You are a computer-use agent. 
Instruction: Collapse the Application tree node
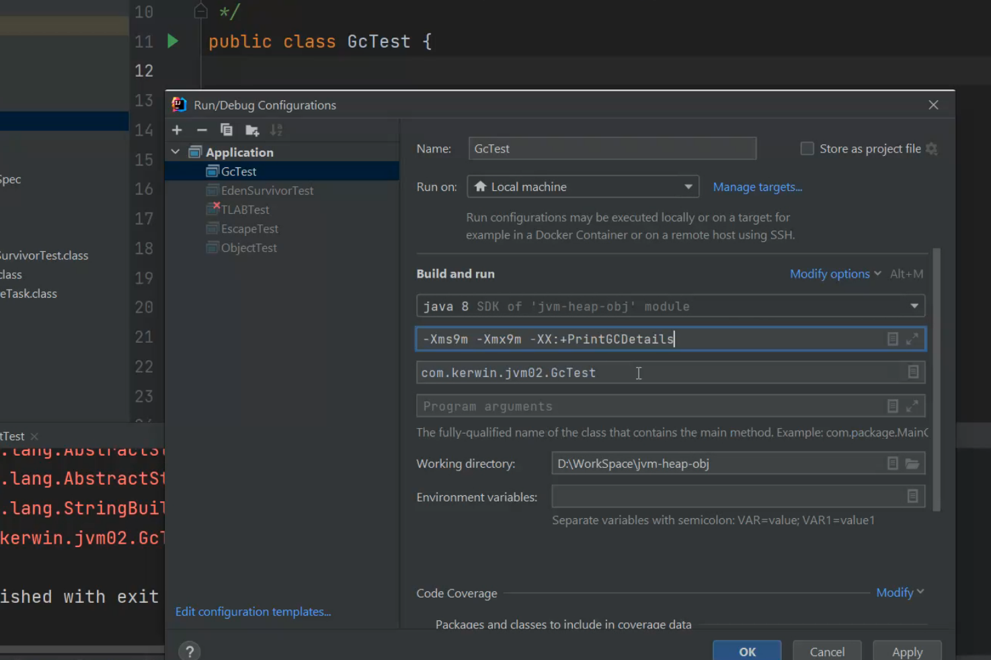[x=175, y=153]
